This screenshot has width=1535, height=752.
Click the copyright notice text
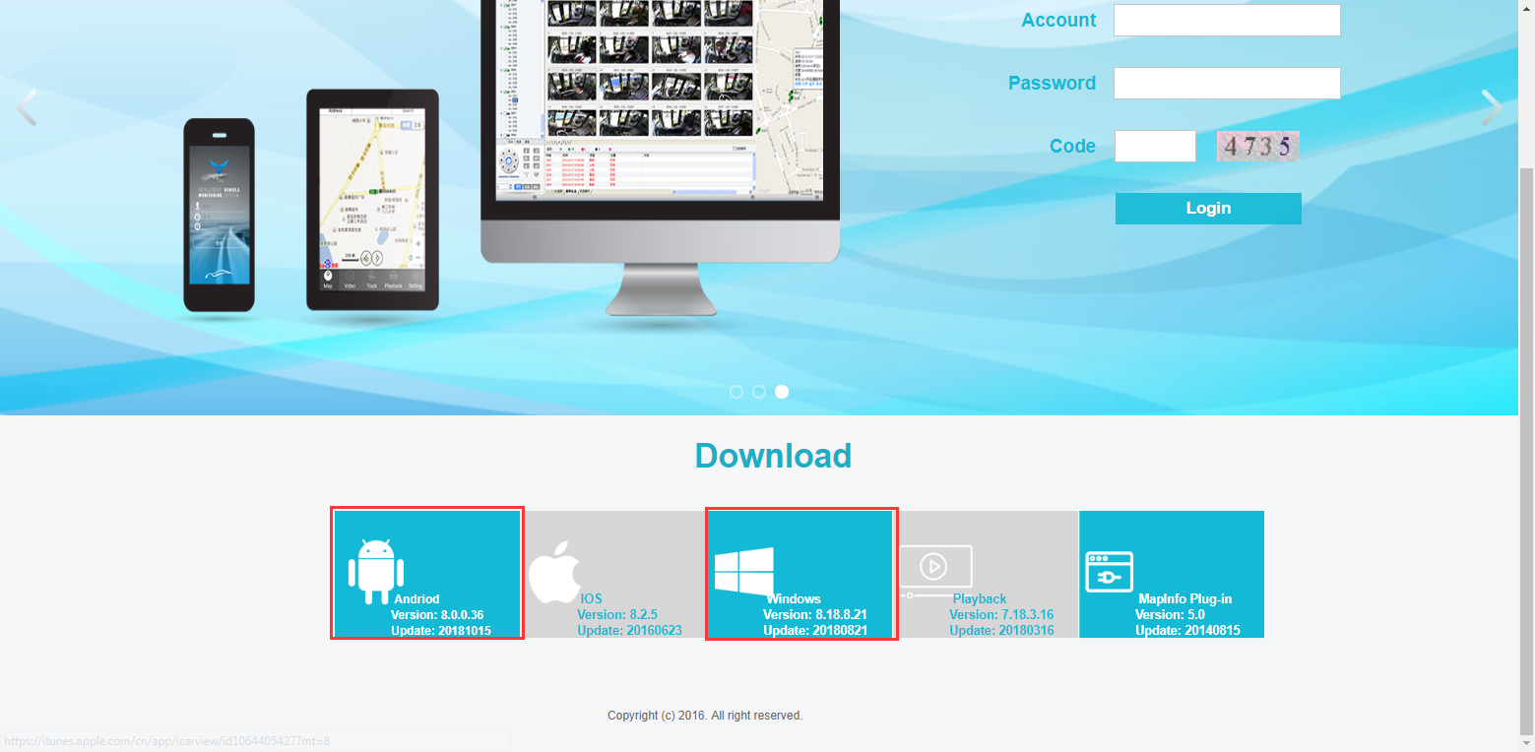coord(705,716)
